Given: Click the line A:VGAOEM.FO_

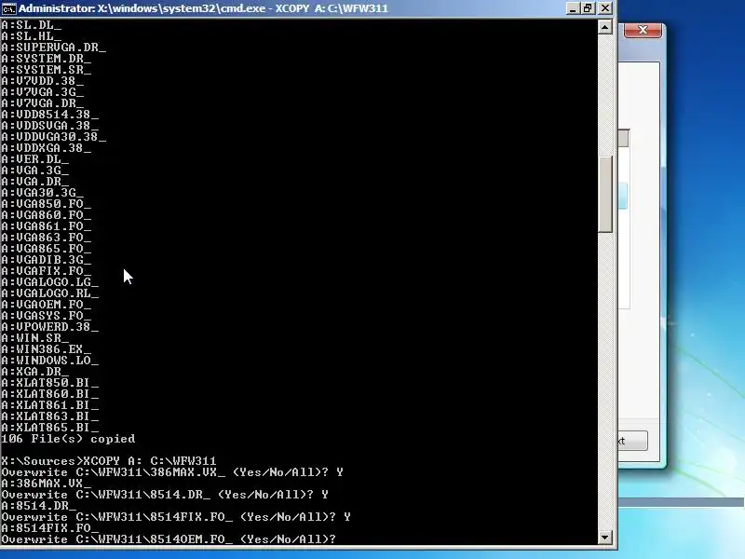Looking at the screenshot, I should [x=46, y=305].
